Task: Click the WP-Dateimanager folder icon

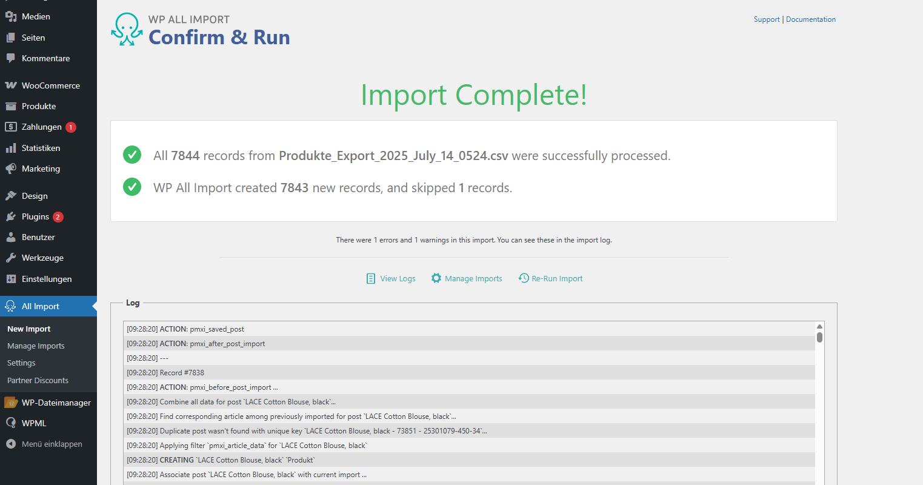Action: [10, 403]
